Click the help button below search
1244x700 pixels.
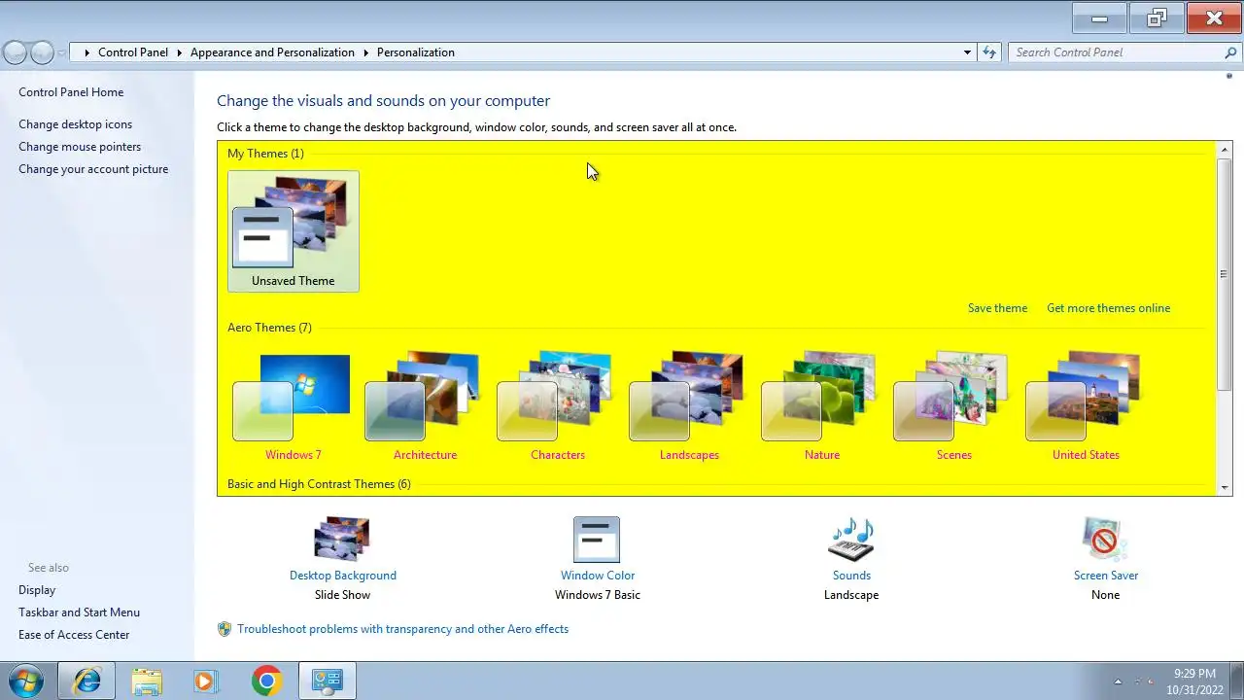1229,76
